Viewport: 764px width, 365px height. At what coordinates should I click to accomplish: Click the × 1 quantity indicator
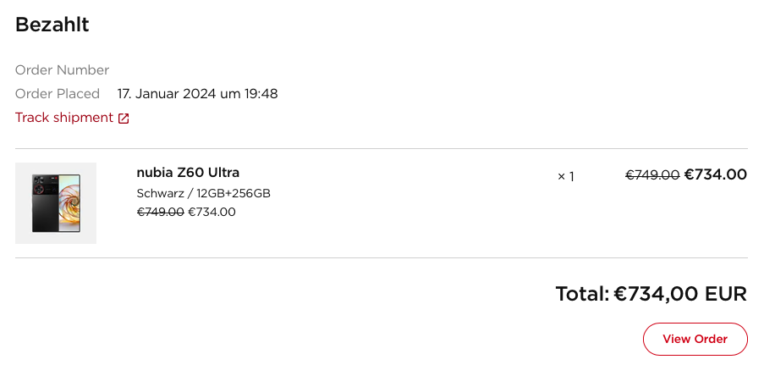566,176
